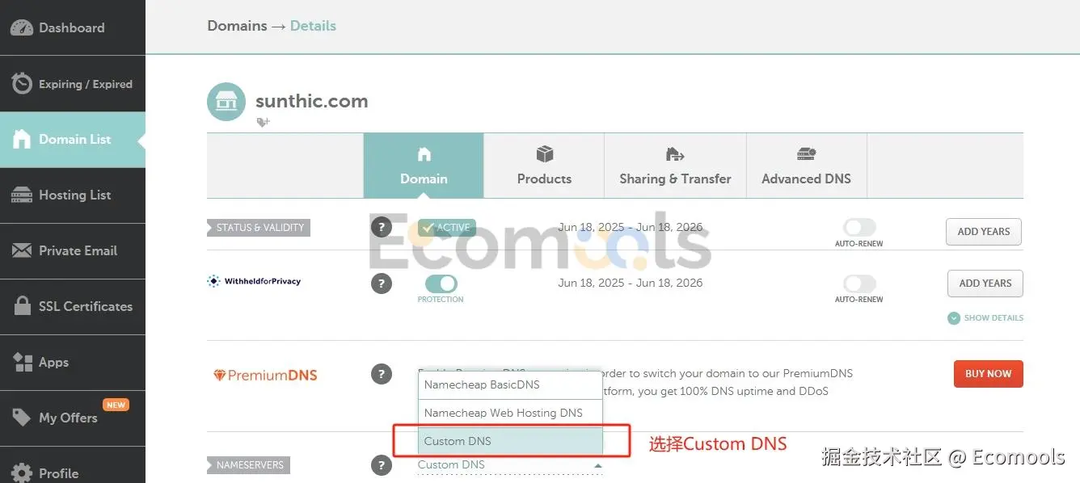Switch to the Products tab

[x=544, y=166]
